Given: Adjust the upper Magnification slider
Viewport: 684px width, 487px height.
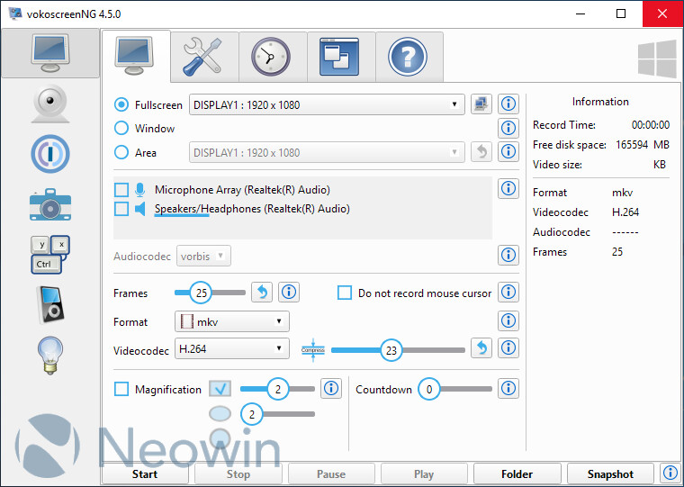Looking at the screenshot, I should [x=277, y=389].
